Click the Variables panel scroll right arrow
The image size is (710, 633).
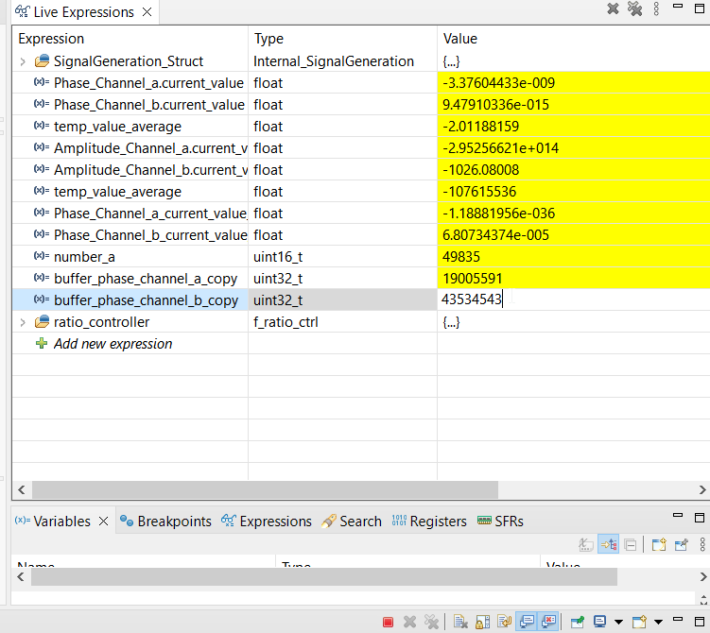pos(702,577)
